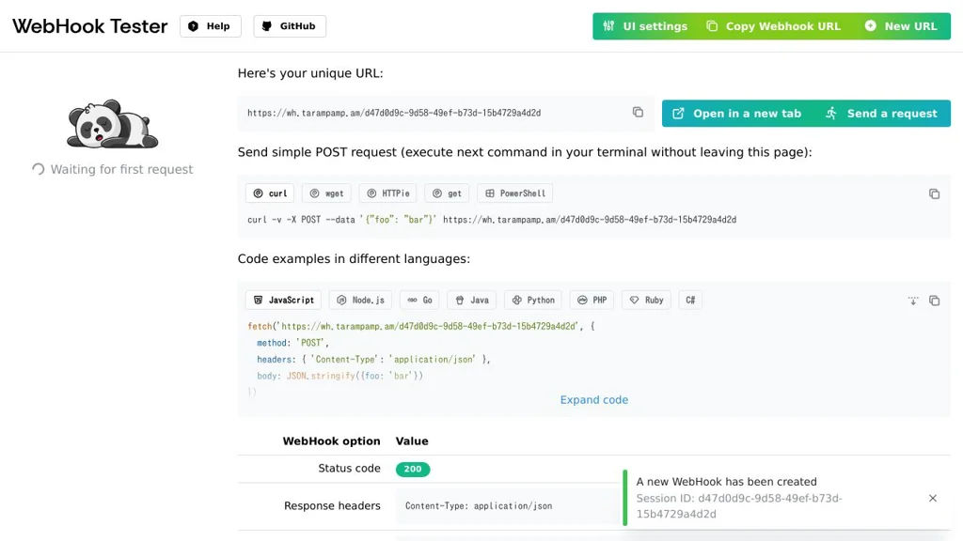Copy the JavaScript code example icon

(934, 301)
